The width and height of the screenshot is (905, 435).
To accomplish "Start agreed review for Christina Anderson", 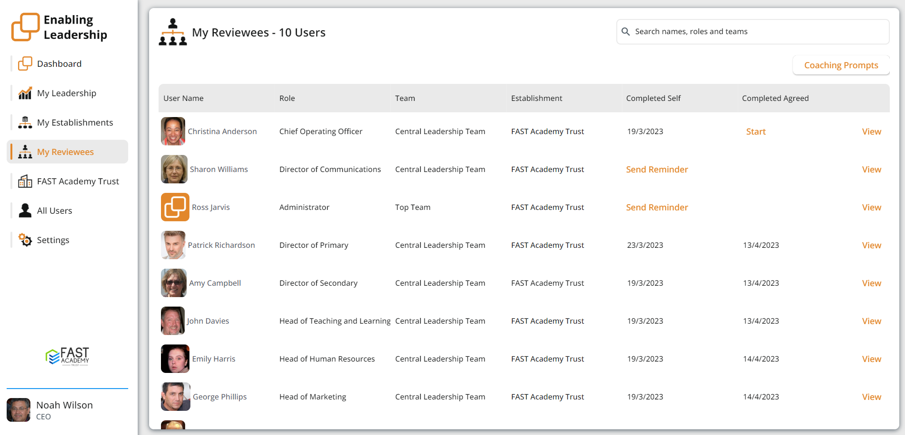I will [755, 132].
